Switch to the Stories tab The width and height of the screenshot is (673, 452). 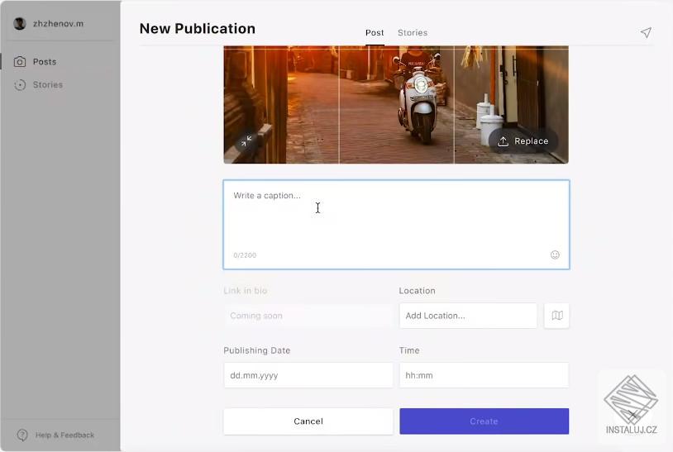(x=413, y=32)
